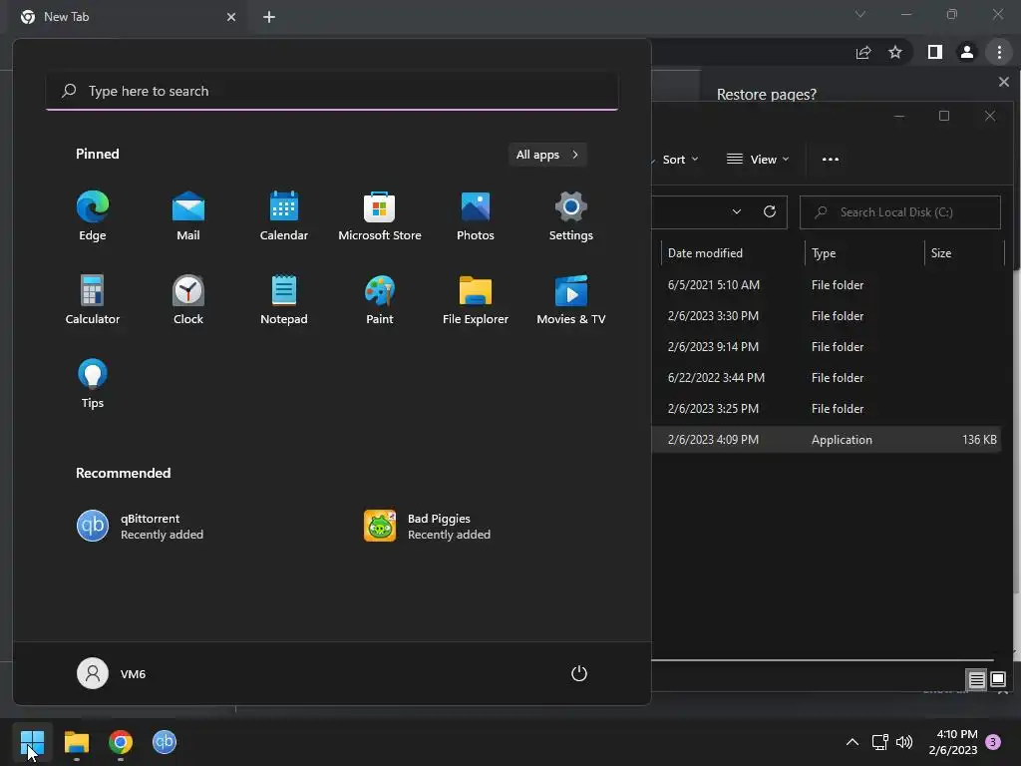The width and height of the screenshot is (1021, 766).
Task: Launch Paint from Start menu
Action: pos(380,299)
